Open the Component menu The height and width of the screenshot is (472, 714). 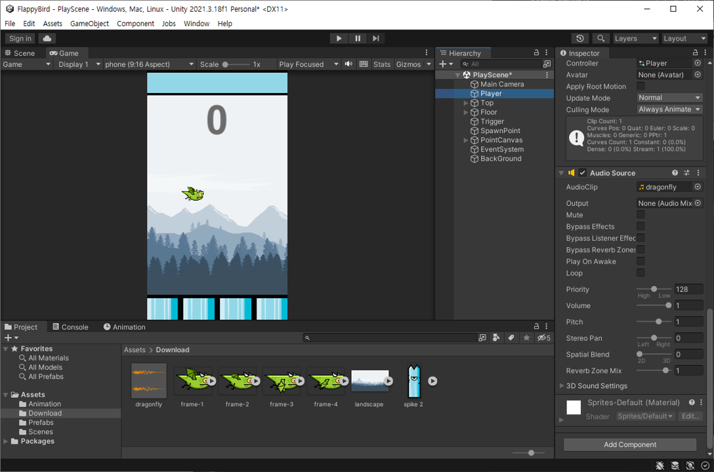tap(135, 24)
